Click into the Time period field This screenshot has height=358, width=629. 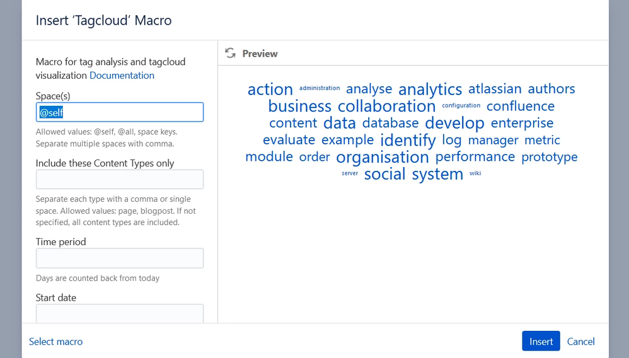click(120, 258)
